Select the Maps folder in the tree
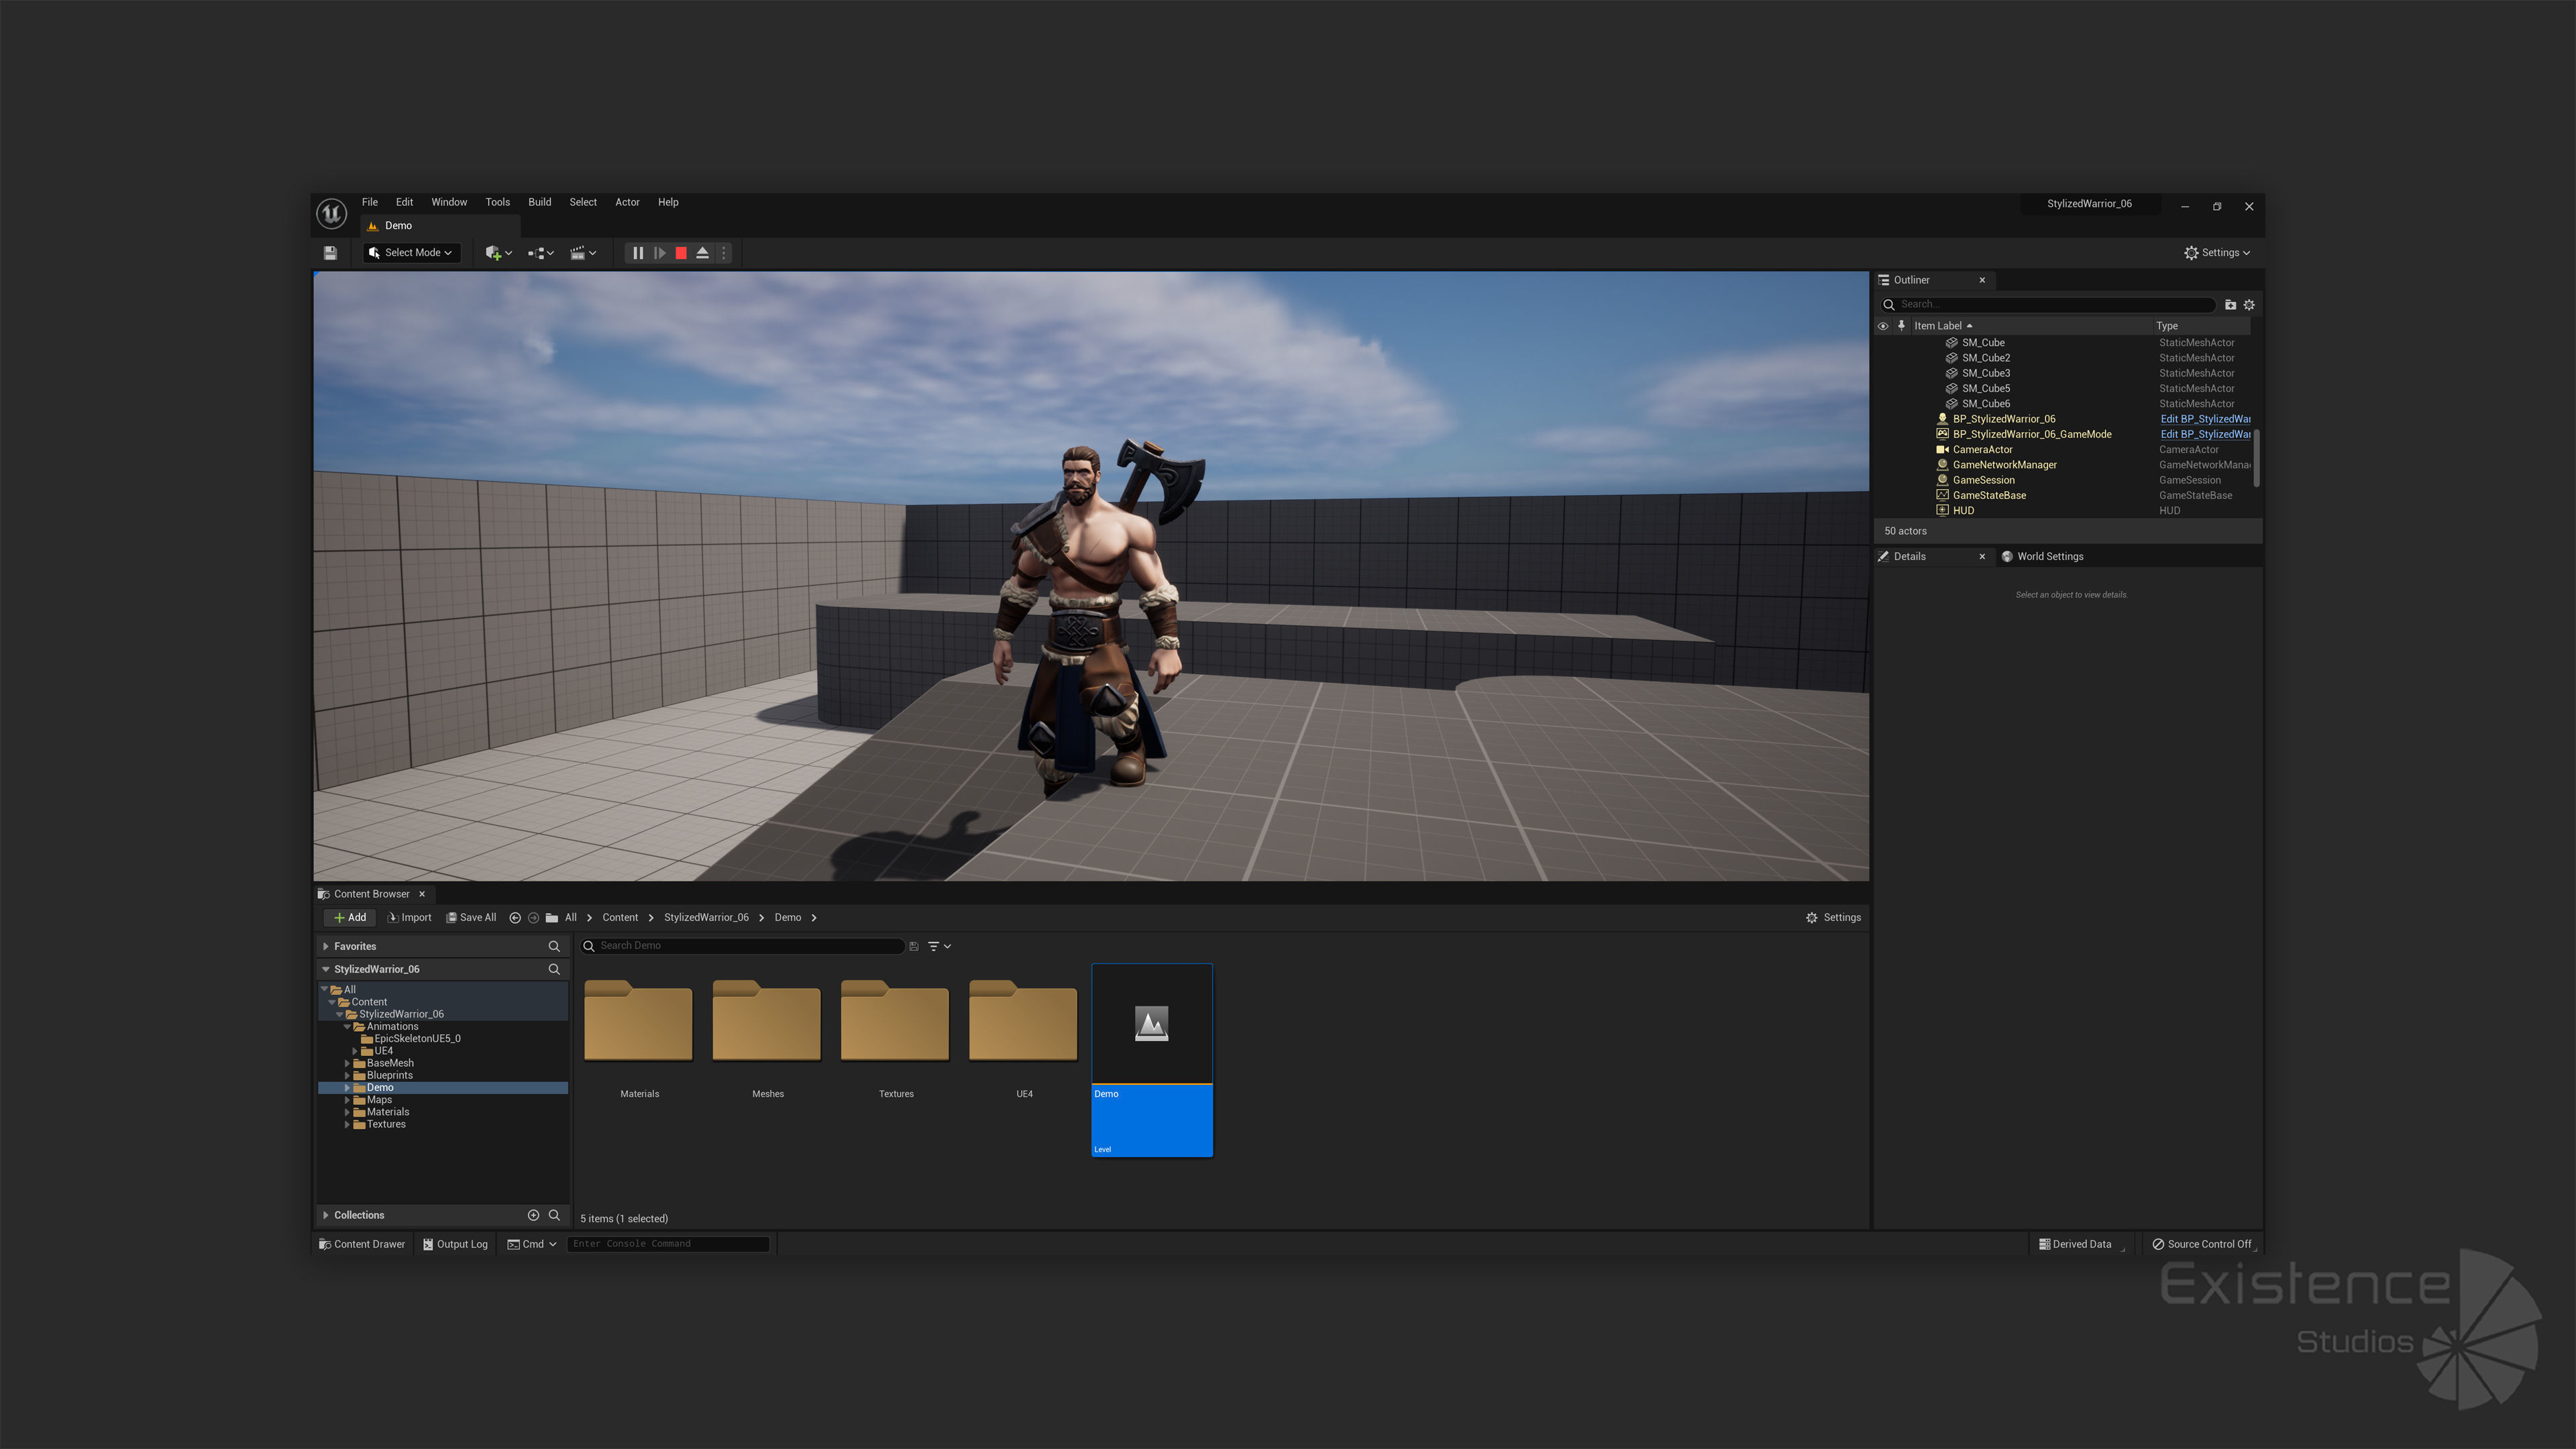Image resolution: width=2576 pixels, height=1449 pixels. tap(379, 1100)
